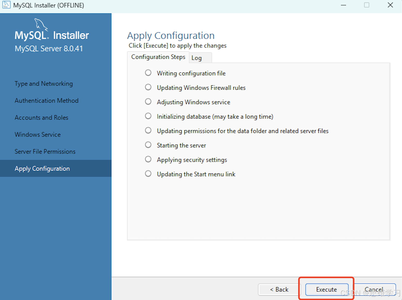Click 'Initializing database (may take a long time)' text

point(215,116)
